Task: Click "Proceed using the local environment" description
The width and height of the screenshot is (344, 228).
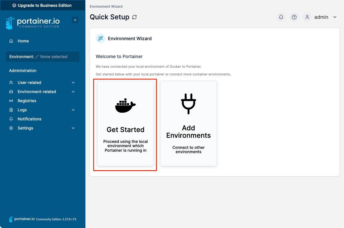Action: (126, 146)
